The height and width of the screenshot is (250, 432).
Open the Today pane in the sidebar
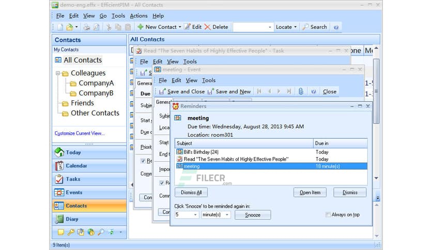[89, 152]
